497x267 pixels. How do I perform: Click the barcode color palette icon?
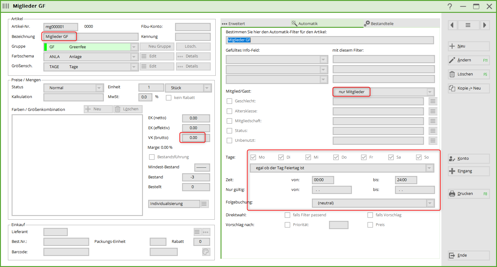pos(206,252)
